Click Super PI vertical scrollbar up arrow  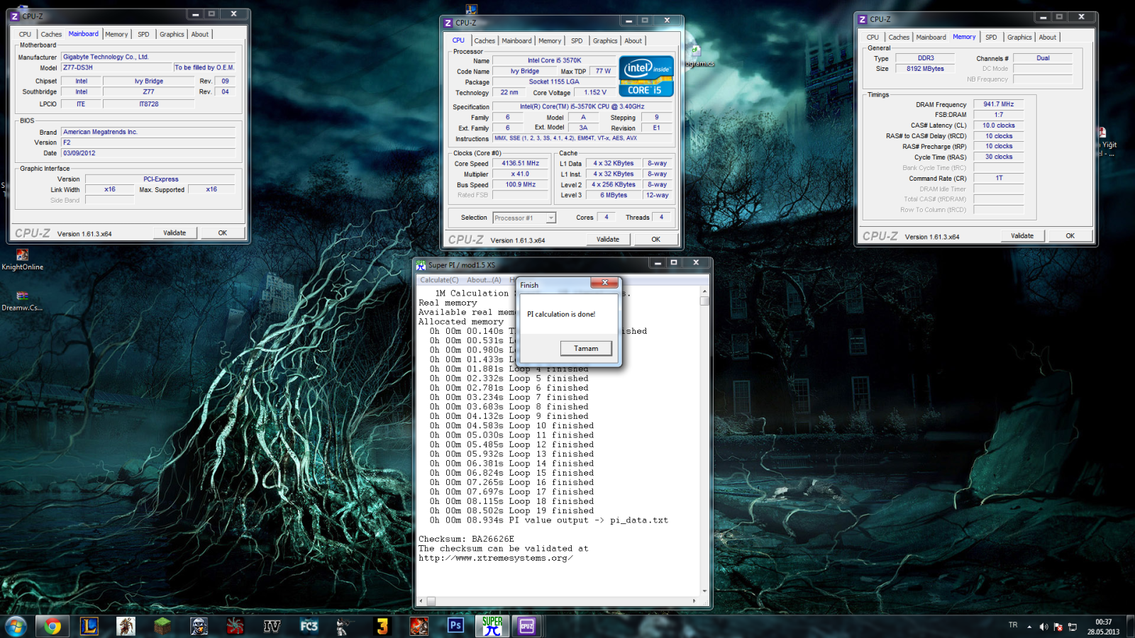pyautogui.click(x=704, y=291)
